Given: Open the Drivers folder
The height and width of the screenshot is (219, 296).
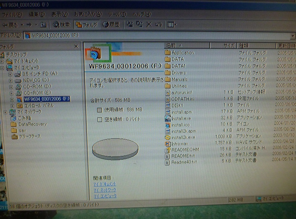Looking at the screenshot, I should 178,73.
